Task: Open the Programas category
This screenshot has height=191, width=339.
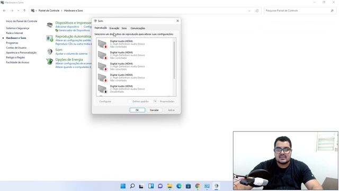Action: tap(12, 43)
